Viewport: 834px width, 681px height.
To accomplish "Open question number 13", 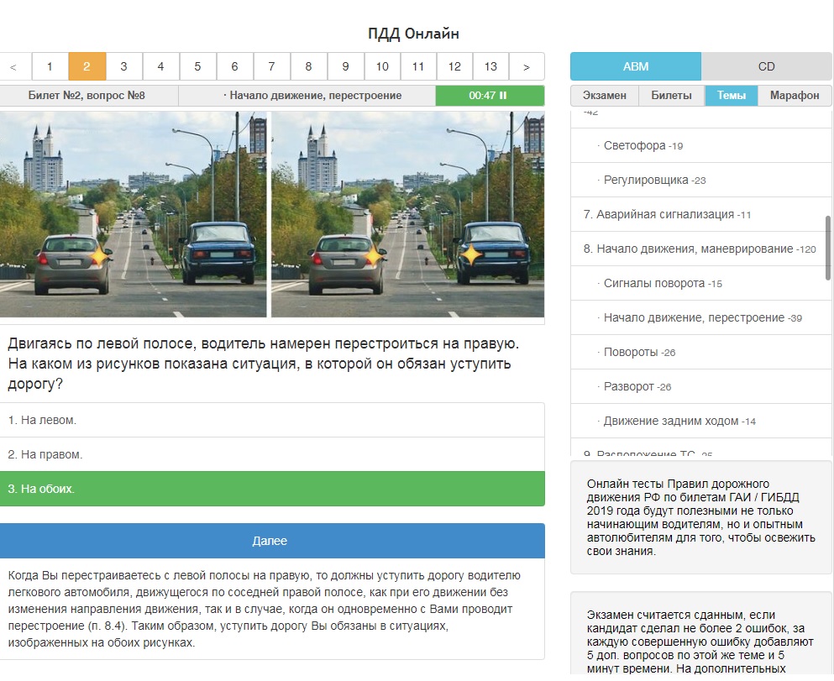I will pyautogui.click(x=491, y=66).
